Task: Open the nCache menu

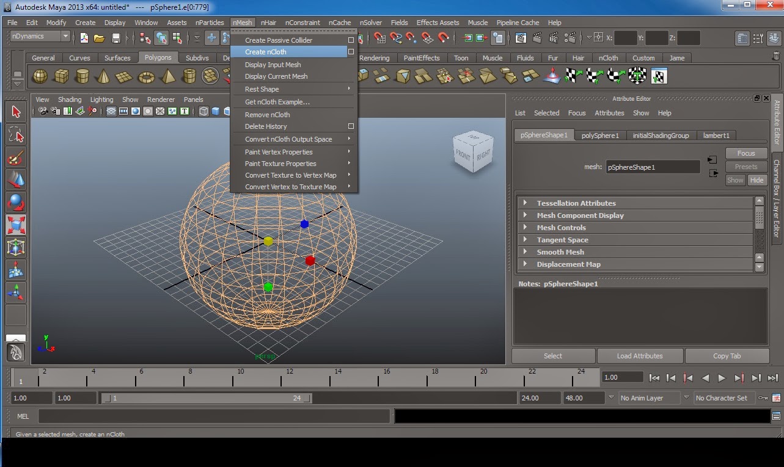Action: [340, 23]
